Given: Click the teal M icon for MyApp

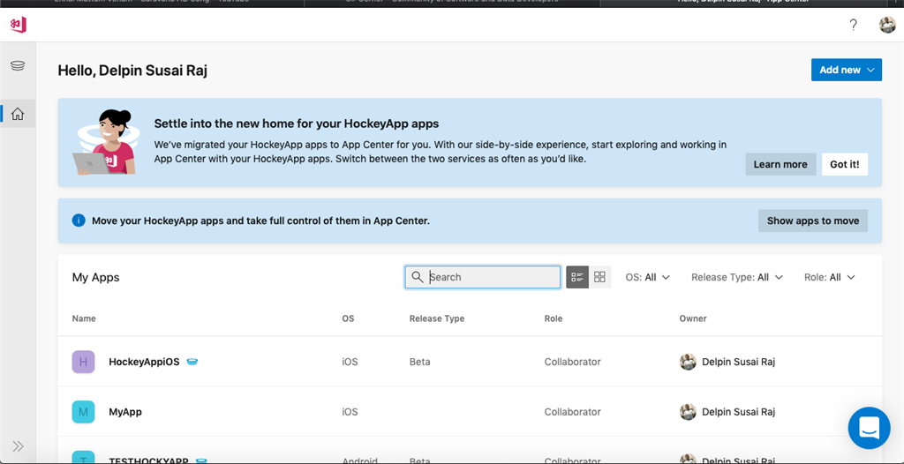Looking at the screenshot, I should click(x=83, y=412).
